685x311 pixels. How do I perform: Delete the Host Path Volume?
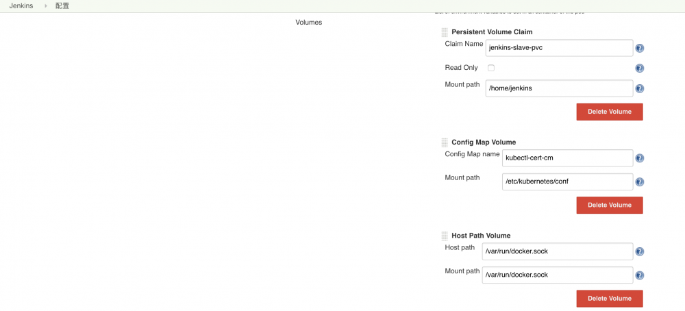point(609,299)
